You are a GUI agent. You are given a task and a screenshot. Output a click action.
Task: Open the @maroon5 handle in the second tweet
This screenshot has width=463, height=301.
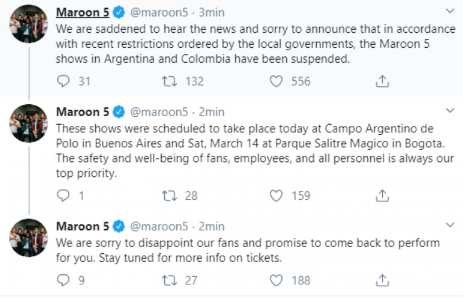[x=159, y=112]
